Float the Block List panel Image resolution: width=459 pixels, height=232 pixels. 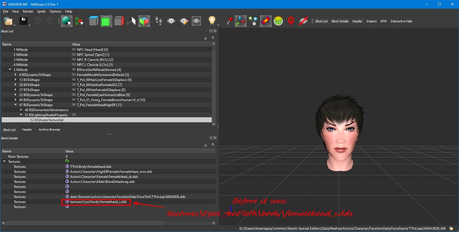(x=211, y=31)
